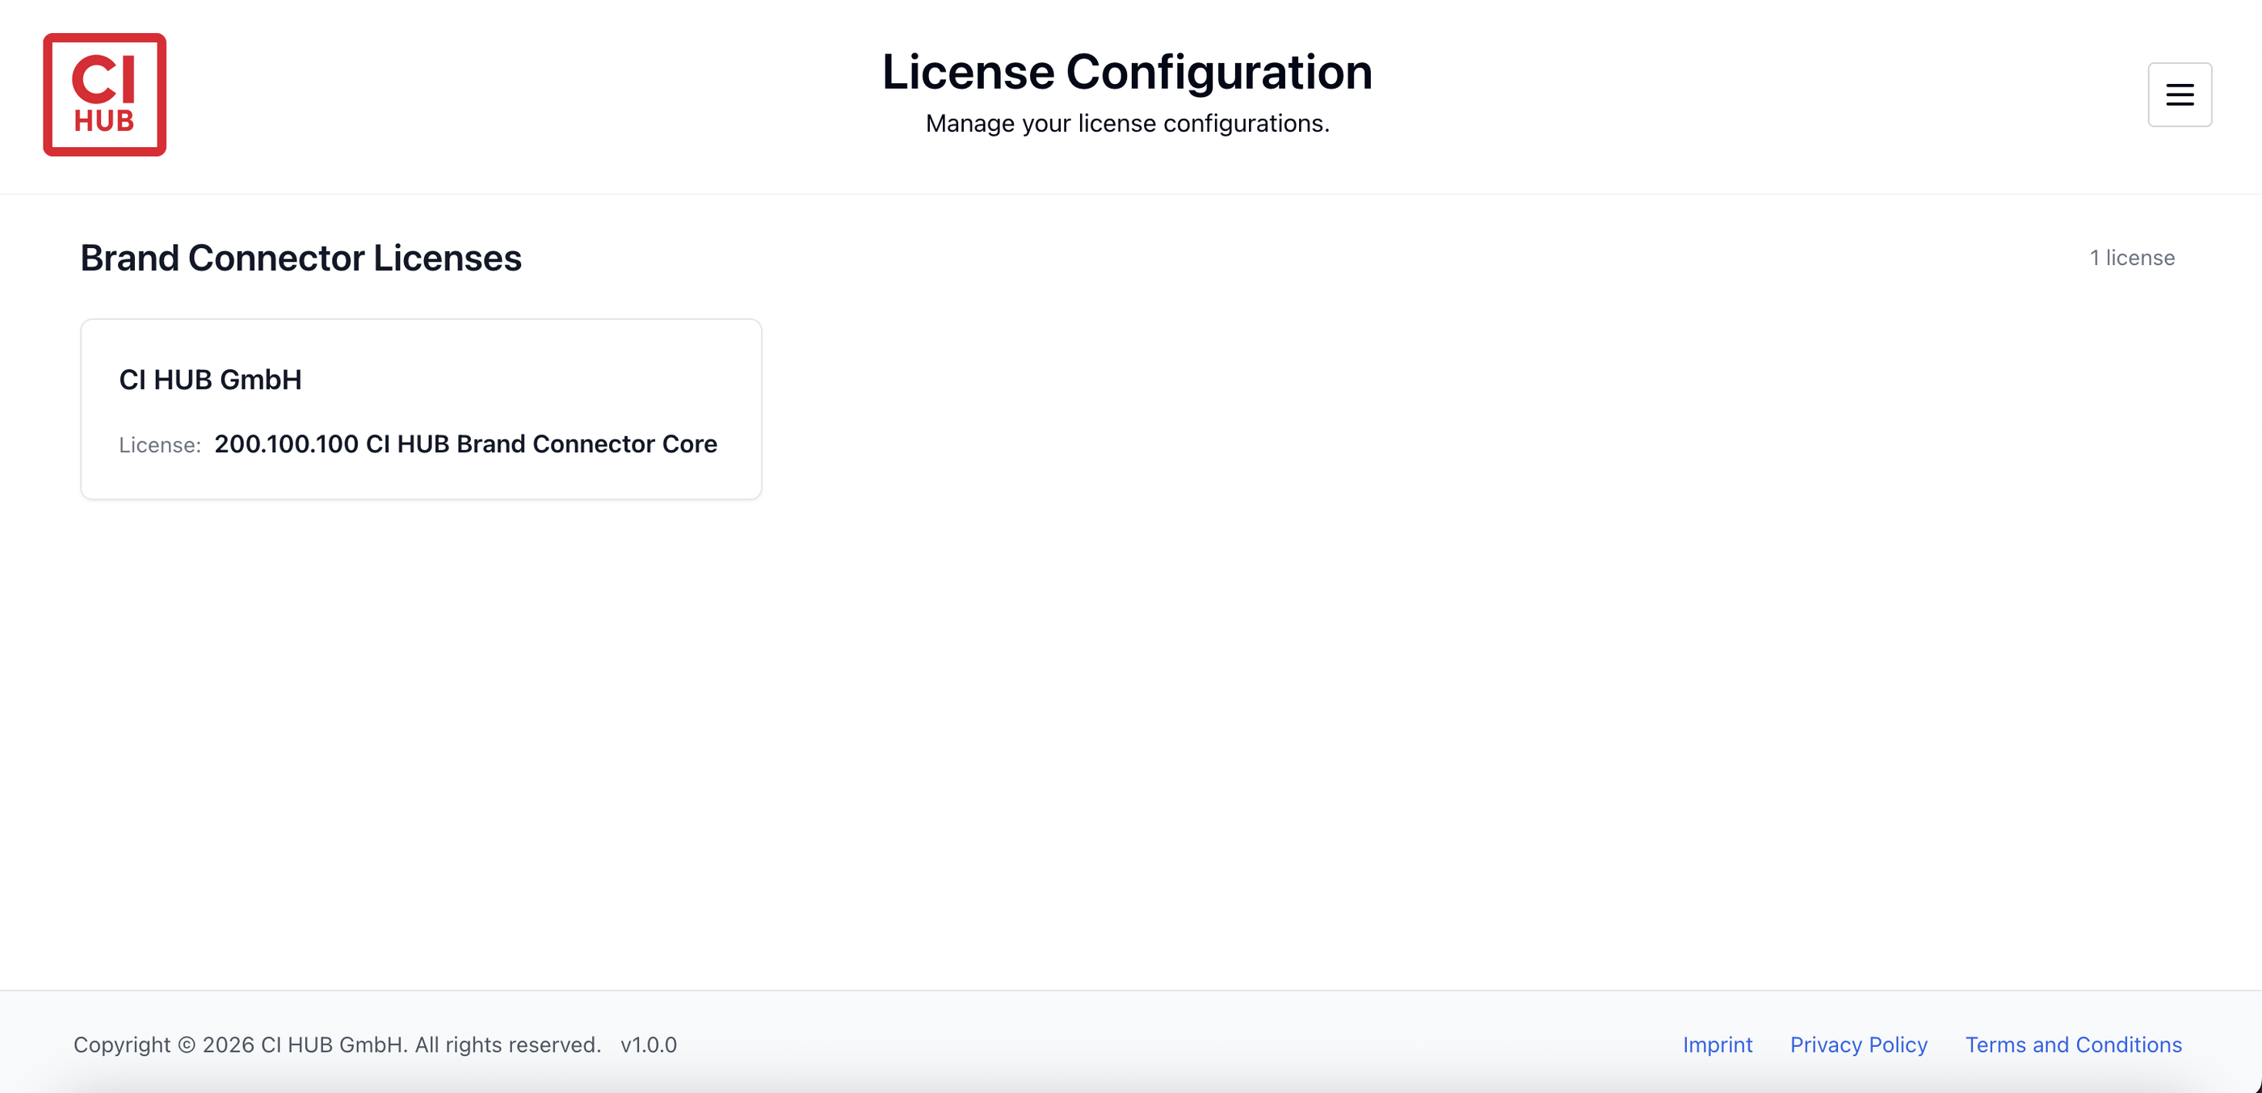This screenshot has width=2262, height=1093.
Task: Open the hamburger menu
Action: [x=2179, y=95]
